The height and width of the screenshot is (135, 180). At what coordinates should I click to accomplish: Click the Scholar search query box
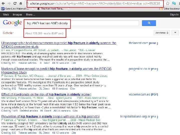82,23
